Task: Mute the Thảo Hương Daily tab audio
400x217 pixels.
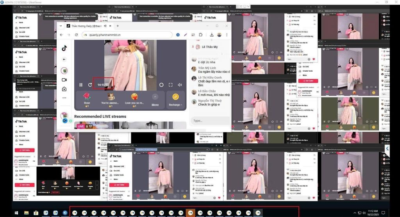Action: pos(105,26)
